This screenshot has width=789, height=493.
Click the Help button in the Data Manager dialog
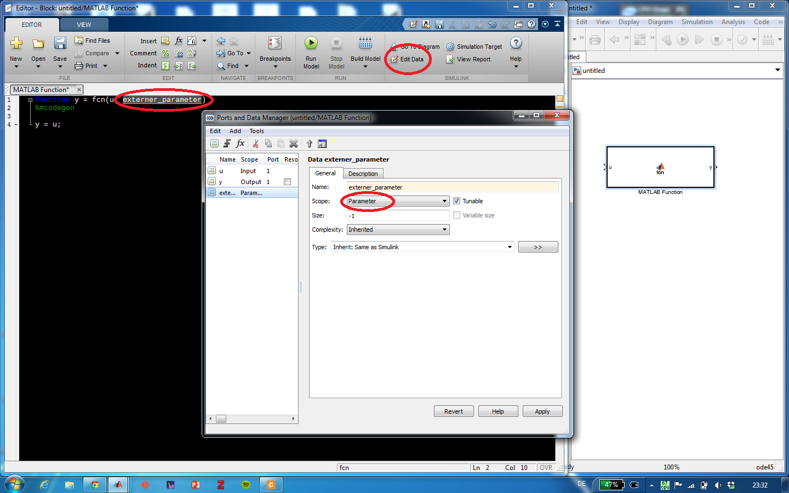click(x=498, y=411)
